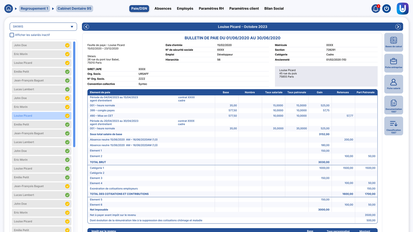Screen dimensions: 413x232
Task: Open the Absences menu
Action: pyautogui.click(x=163, y=9)
